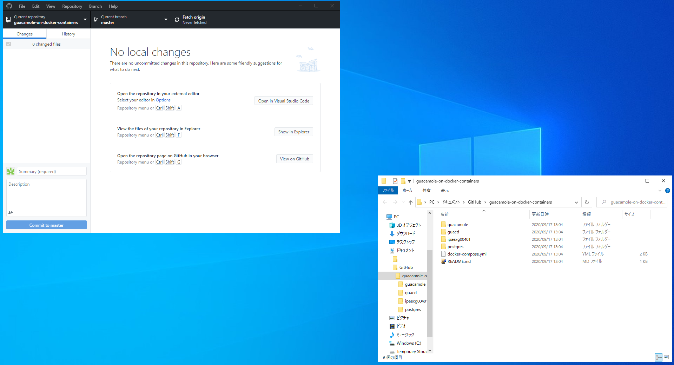Switch to large icons view in status bar
The image size is (674, 365).
click(x=666, y=357)
